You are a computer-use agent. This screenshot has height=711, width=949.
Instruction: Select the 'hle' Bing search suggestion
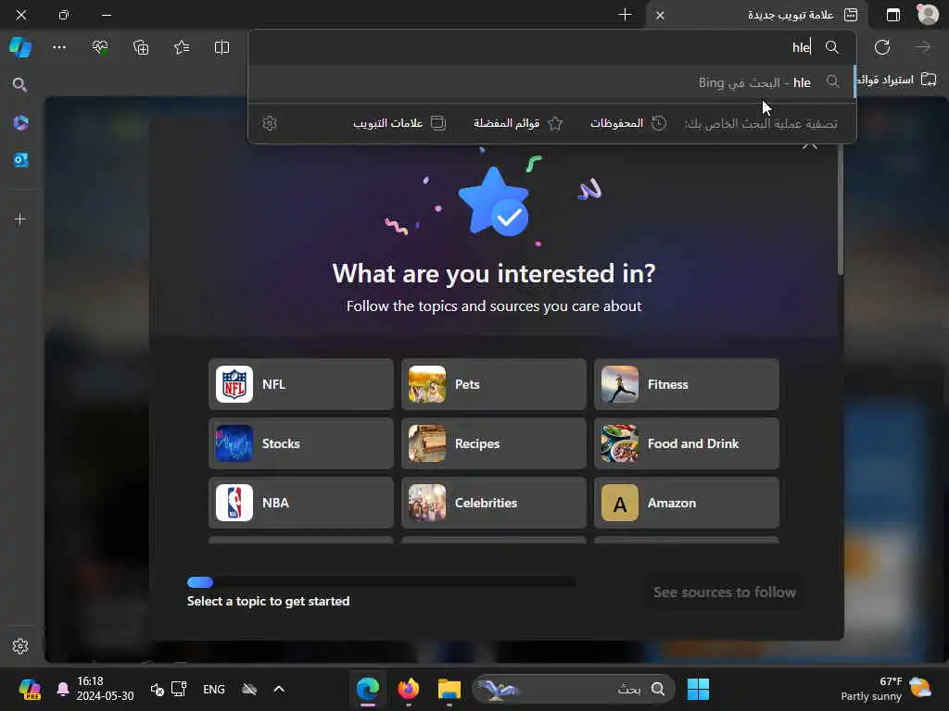(552, 82)
